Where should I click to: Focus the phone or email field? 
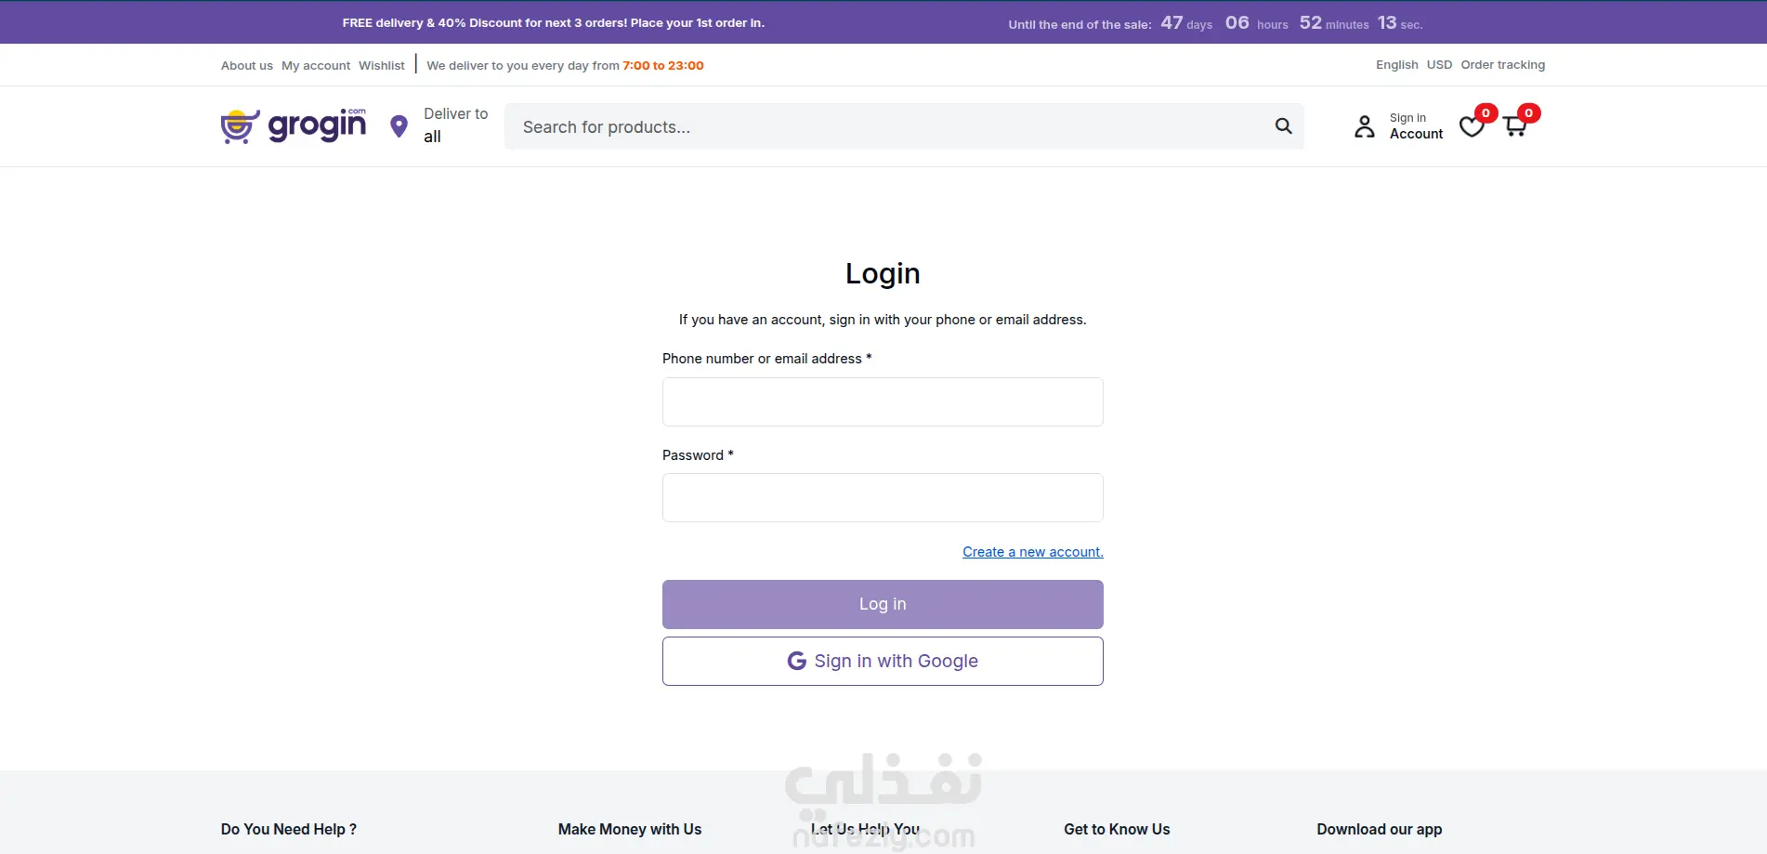[883, 402]
